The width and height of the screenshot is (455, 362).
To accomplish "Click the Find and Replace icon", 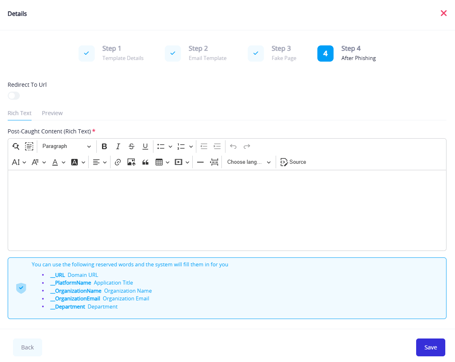I will coord(16,146).
